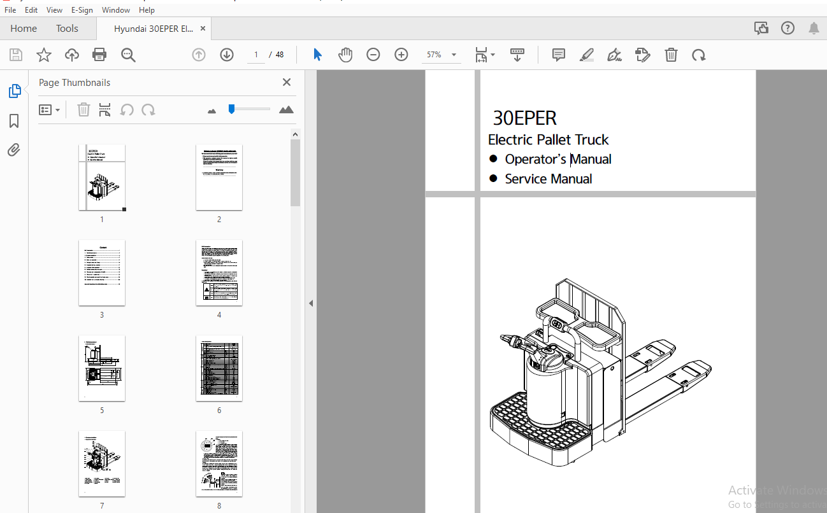827x513 pixels.
Task: Go to previous page arrow
Action: [x=199, y=55]
